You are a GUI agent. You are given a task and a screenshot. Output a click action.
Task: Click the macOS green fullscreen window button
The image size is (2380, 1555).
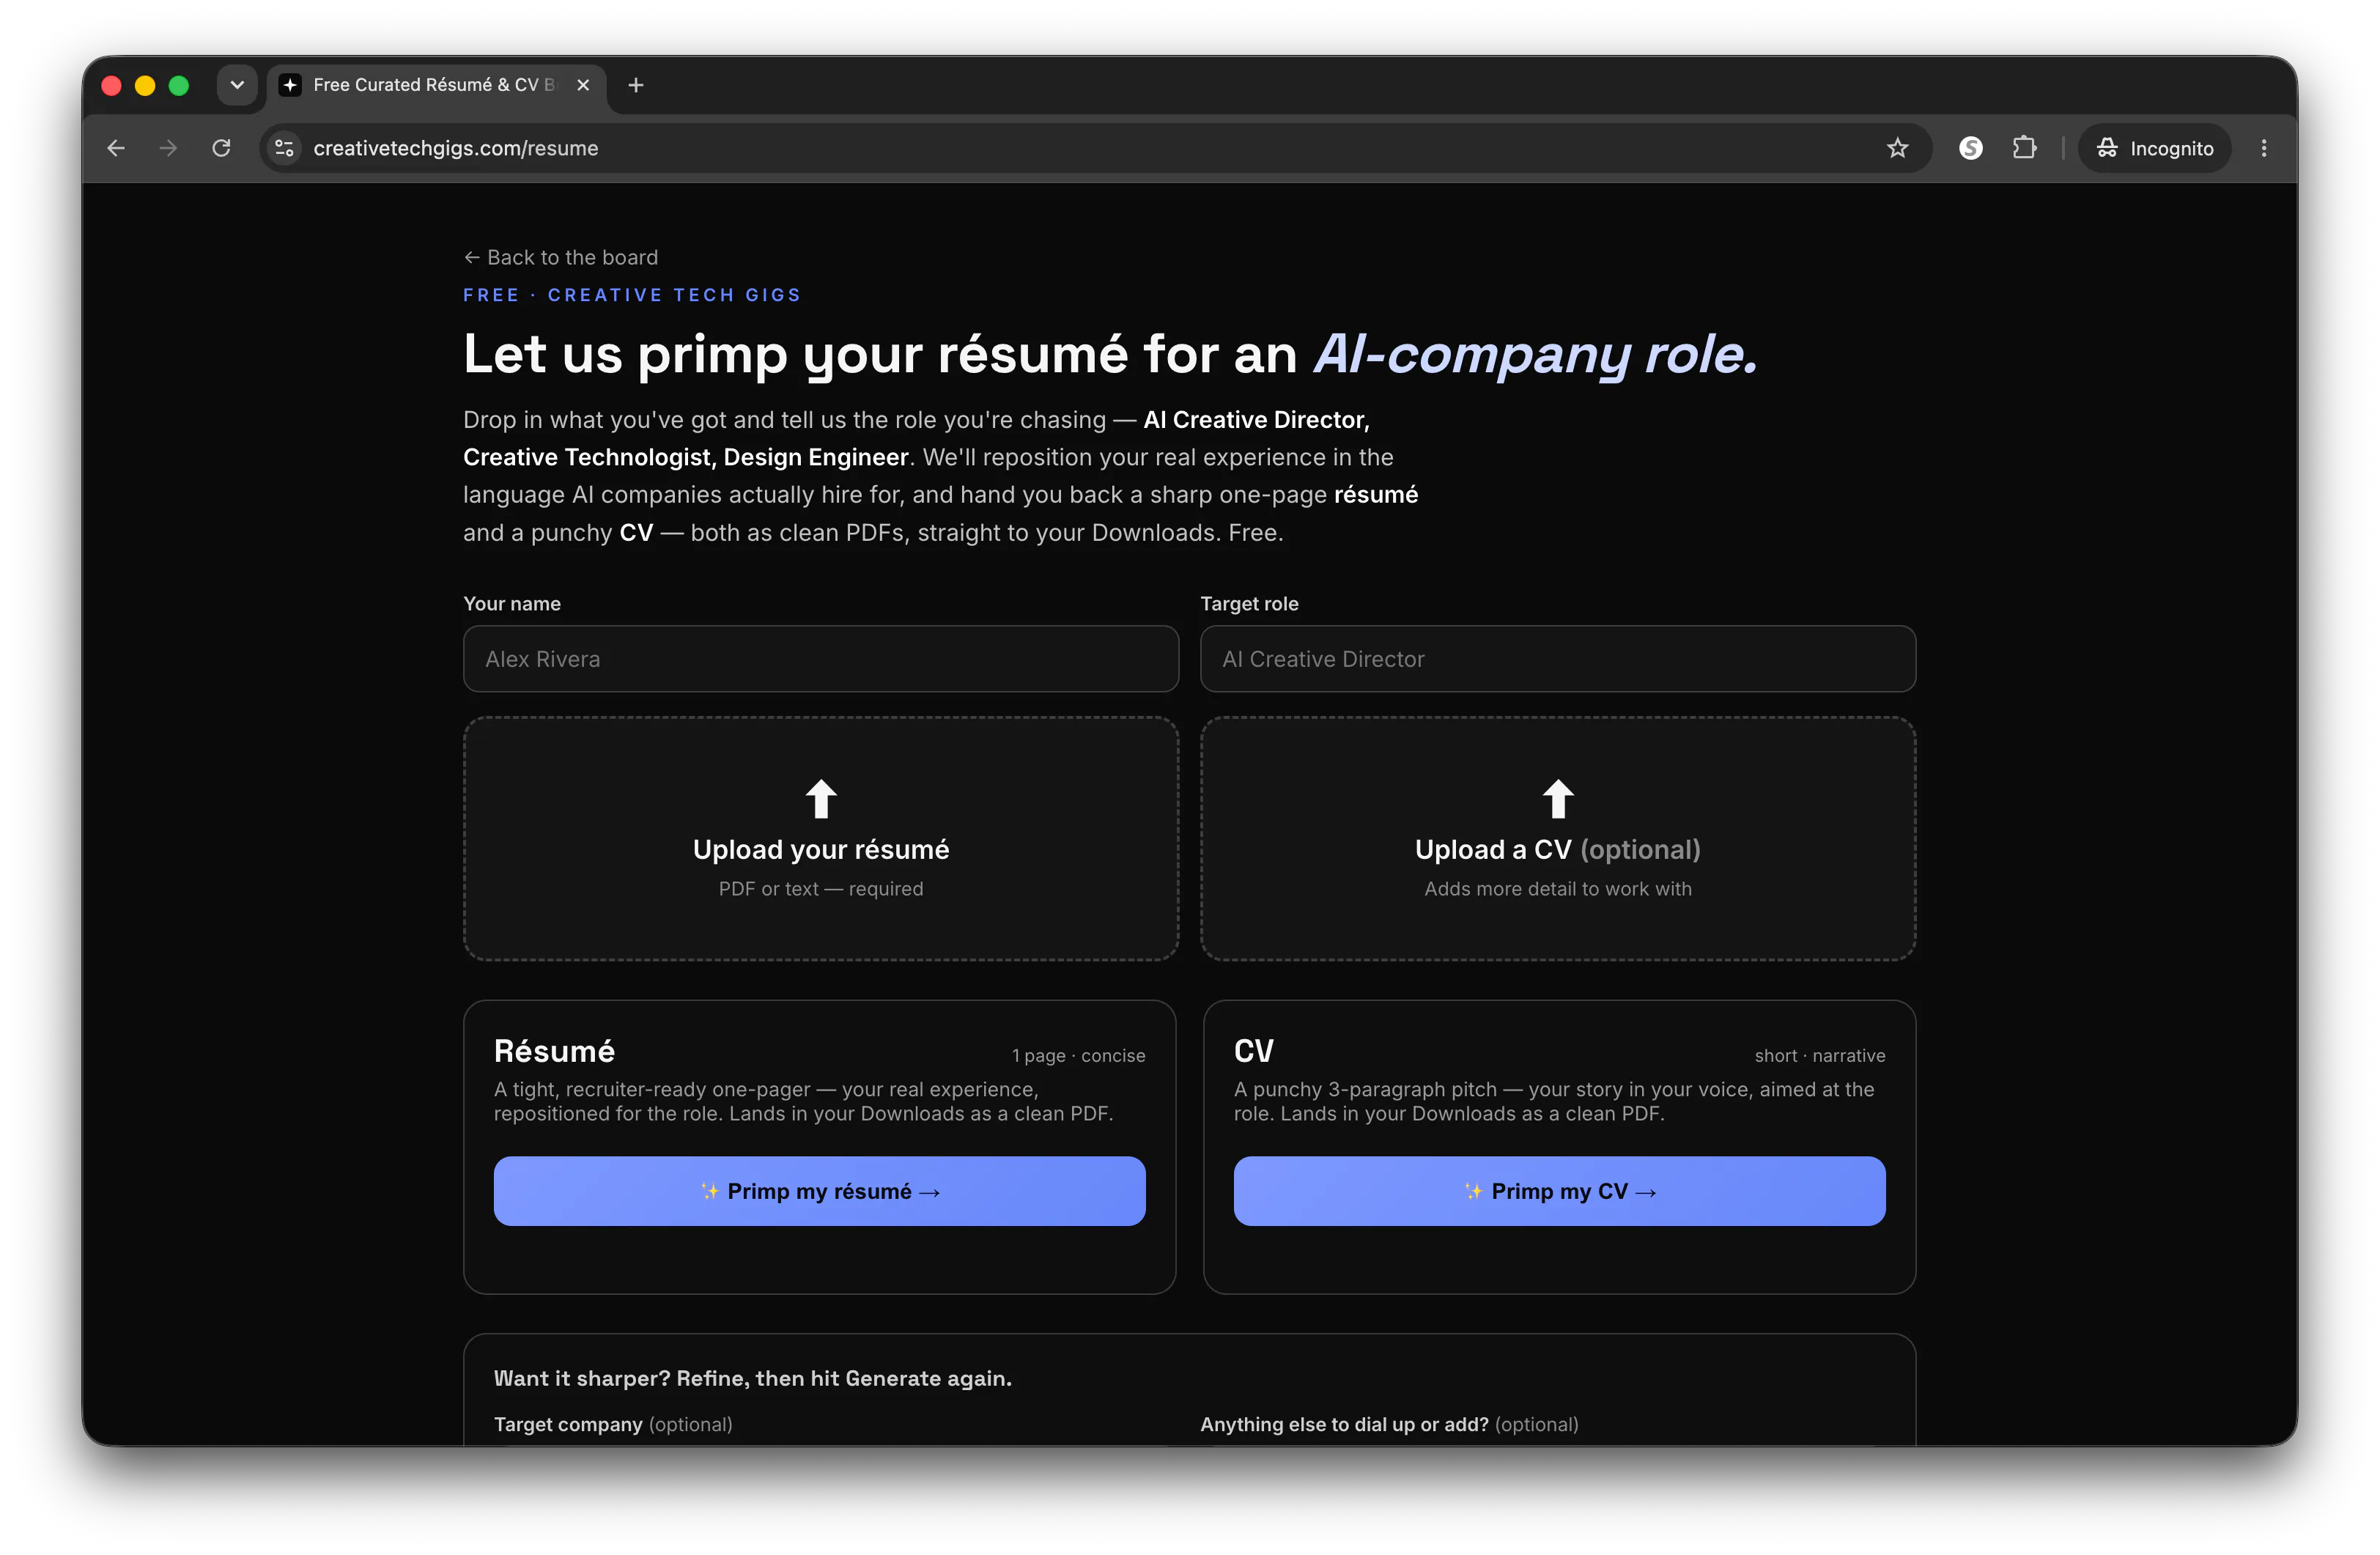(x=179, y=86)
